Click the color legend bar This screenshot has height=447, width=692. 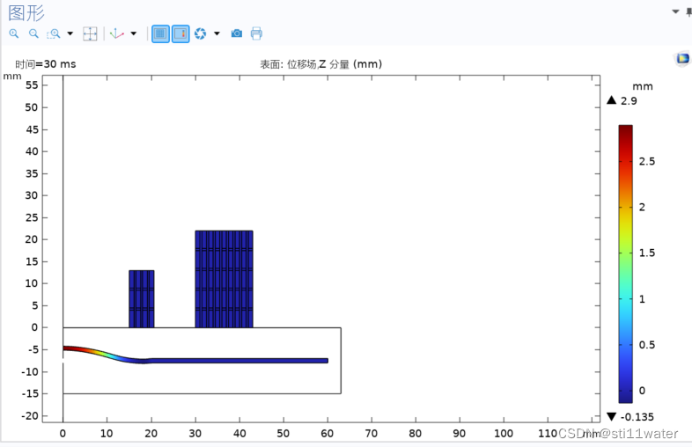pyautogui.click(x=625, y=264)
